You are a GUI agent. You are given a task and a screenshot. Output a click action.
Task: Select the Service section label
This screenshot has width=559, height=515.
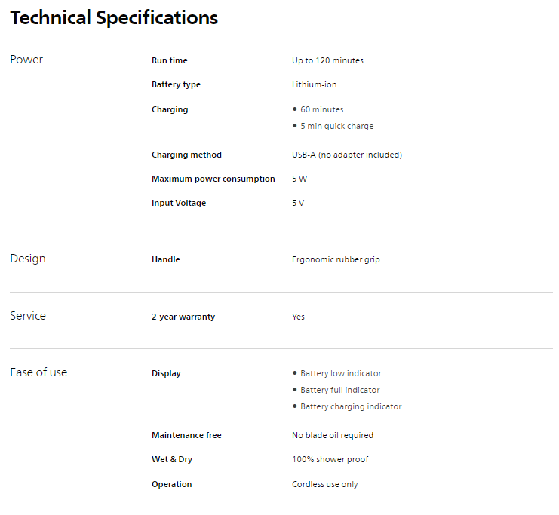click(x=28, y=316)
